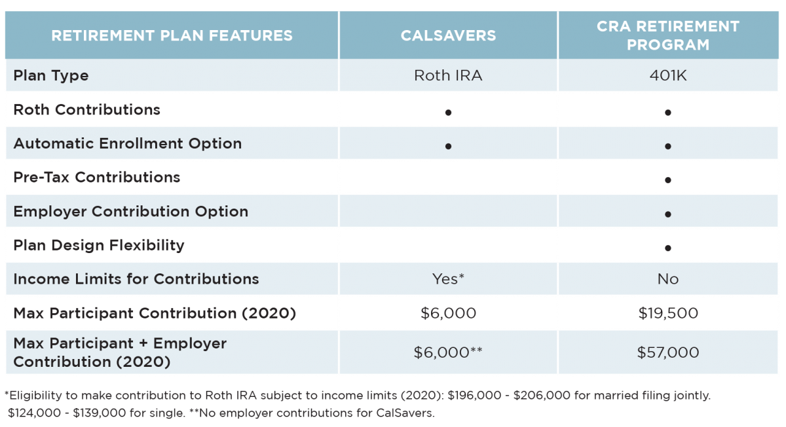Click the $57,000 contribution value
The width and height of the screenshot is (786, 427).
pos(667,352)
